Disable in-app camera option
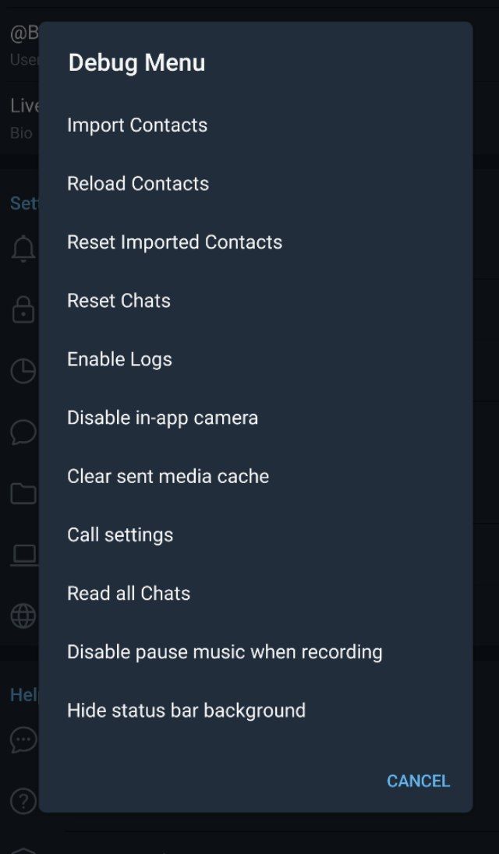Screen dimensions: 499x854 162,418
